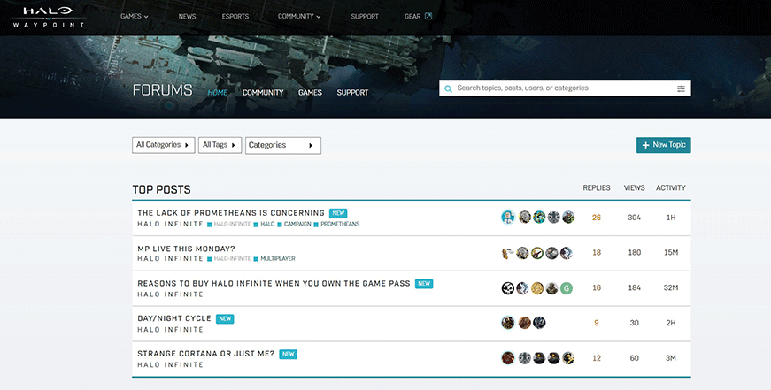This screenshot has height=390, width=771.
Task: Click first avatar in Day/Night Cycle row
Action: pos(508,323)
